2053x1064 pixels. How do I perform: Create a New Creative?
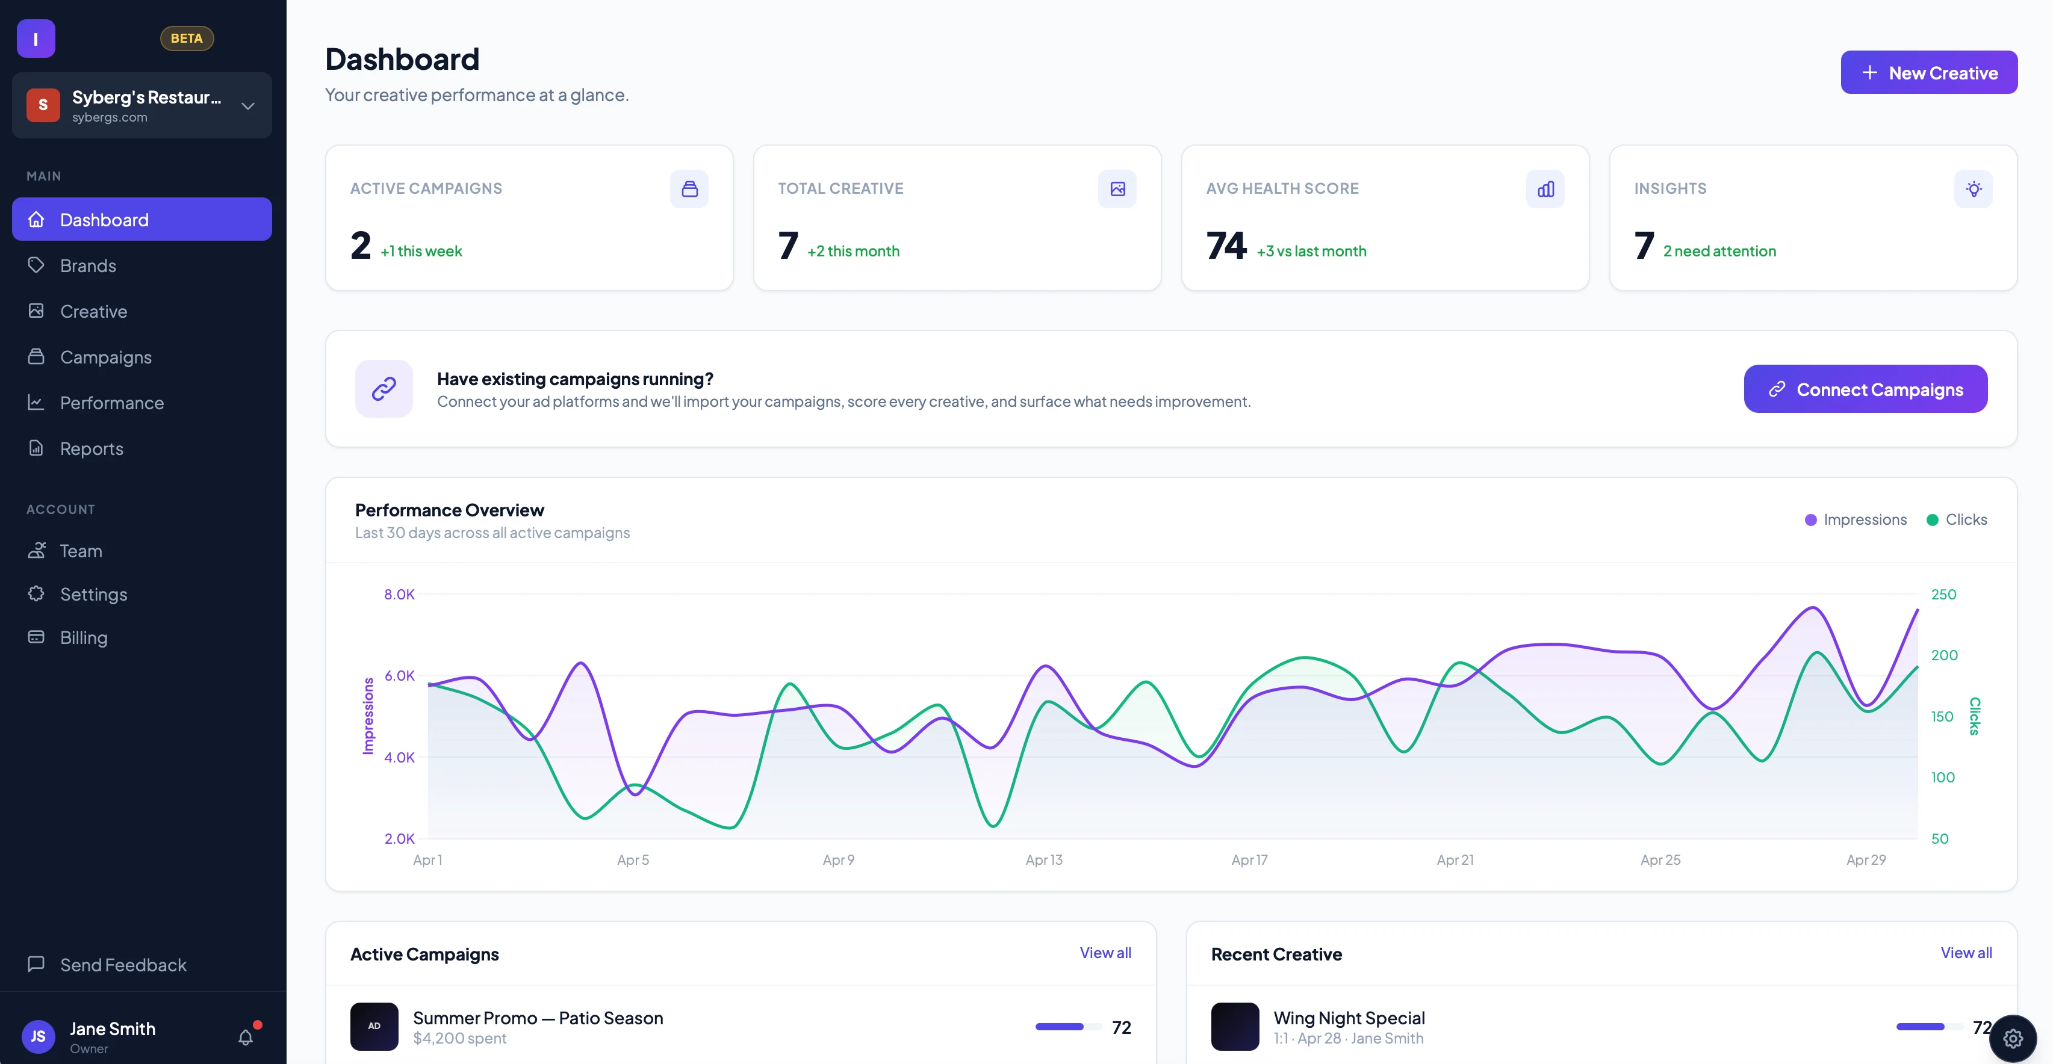(1928, 72)
